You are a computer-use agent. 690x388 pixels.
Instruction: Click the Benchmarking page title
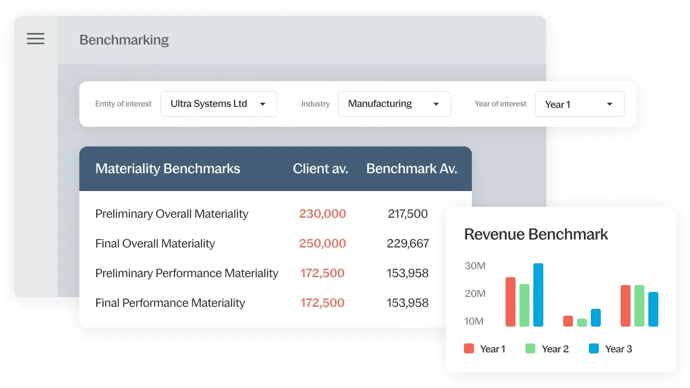pyautogui.click(x=124, y=40)
